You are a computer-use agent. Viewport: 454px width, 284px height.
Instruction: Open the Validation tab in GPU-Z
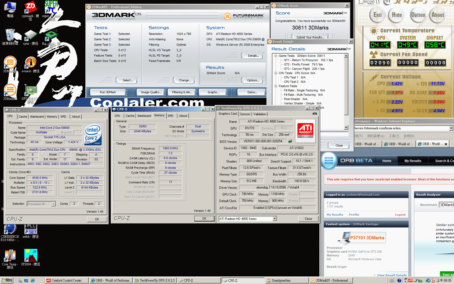[x=260, y=114]
